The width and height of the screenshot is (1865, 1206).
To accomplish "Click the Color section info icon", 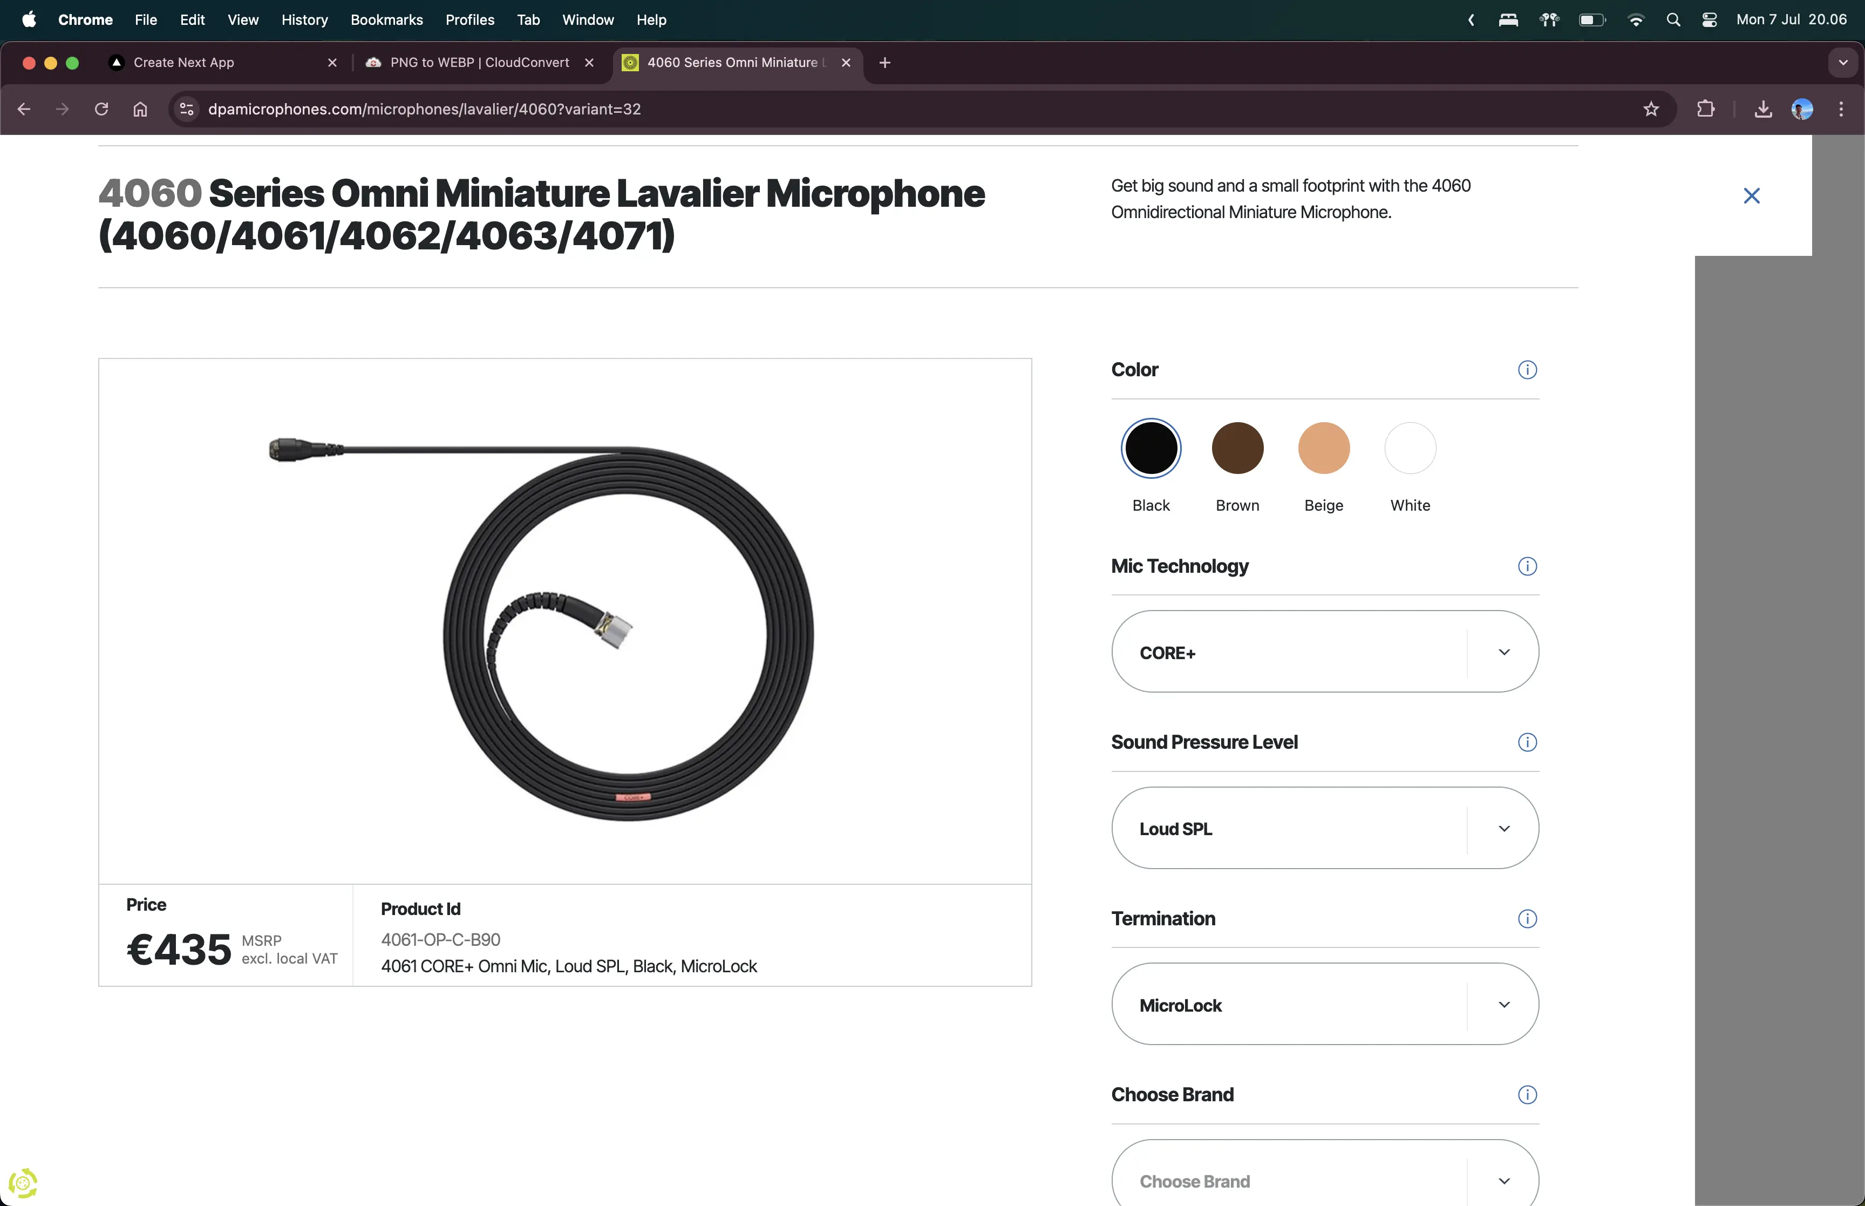I will pos(1527,370).
